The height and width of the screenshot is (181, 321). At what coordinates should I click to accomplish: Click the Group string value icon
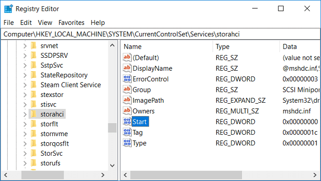coord(127,90)
